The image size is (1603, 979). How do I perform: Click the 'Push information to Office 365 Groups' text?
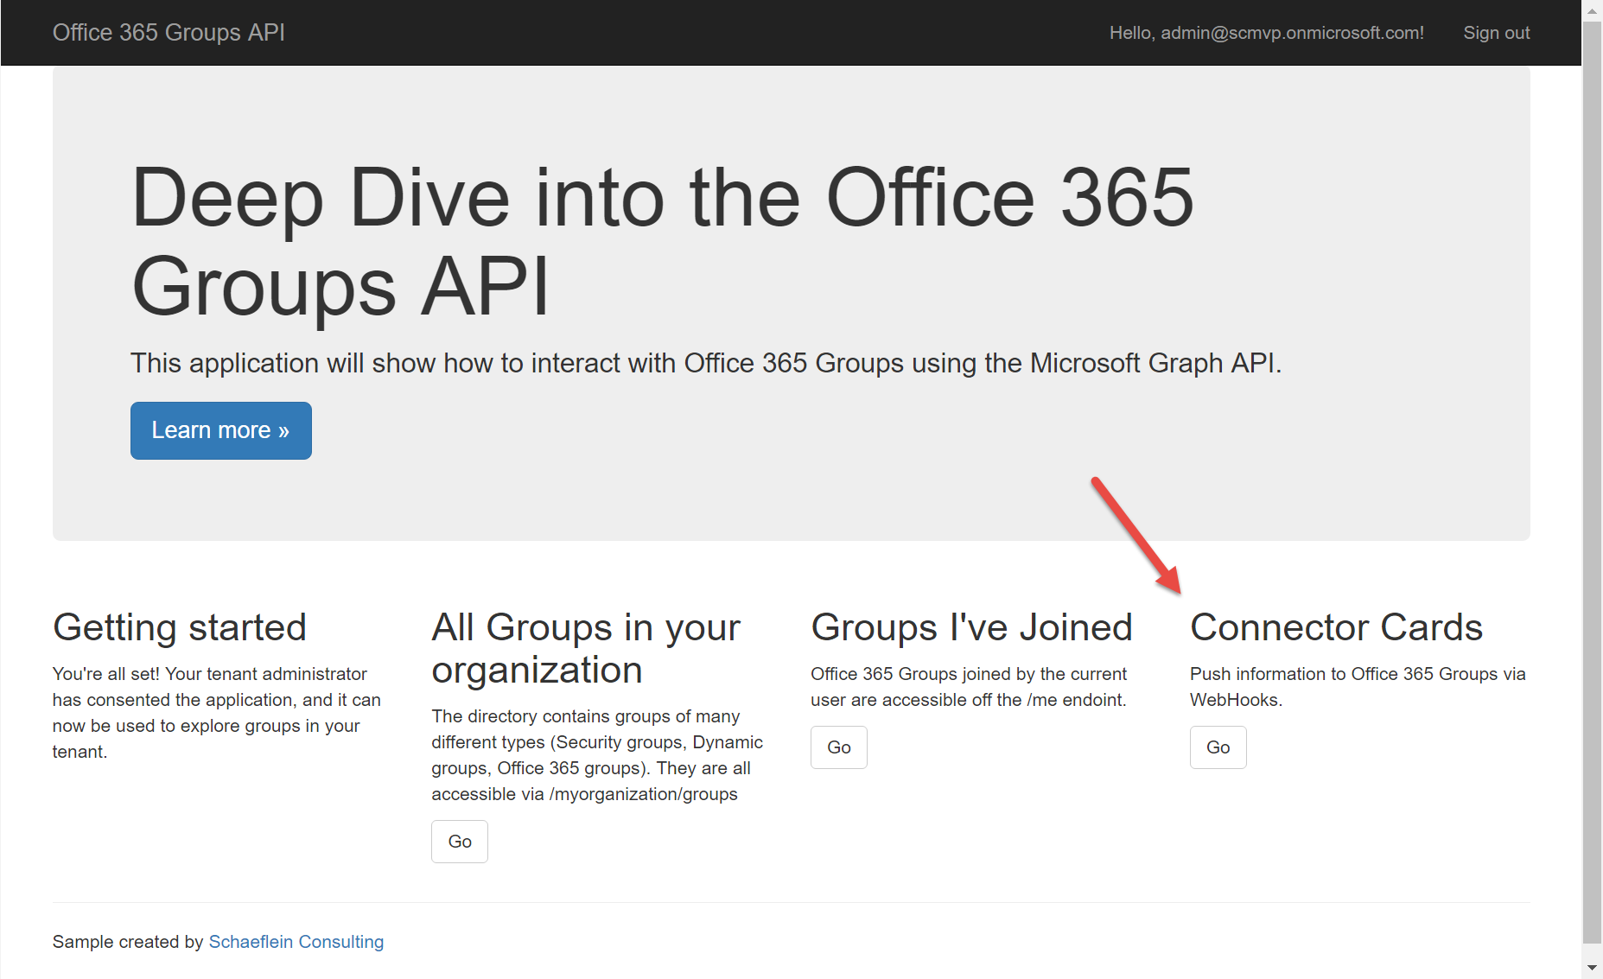pyautogui.click(x=1358, y=687)
